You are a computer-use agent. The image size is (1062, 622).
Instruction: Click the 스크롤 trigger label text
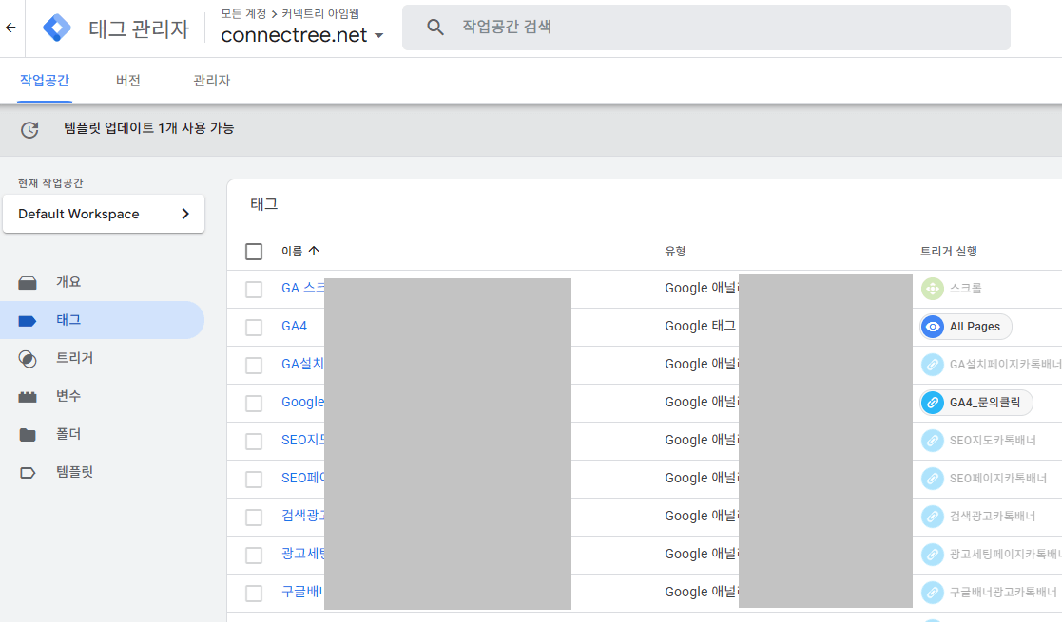coord(965,289)
